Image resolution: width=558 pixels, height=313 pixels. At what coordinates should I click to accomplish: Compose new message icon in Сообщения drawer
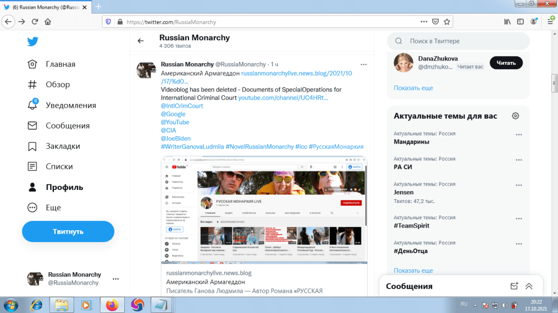[x=514, y=286]
